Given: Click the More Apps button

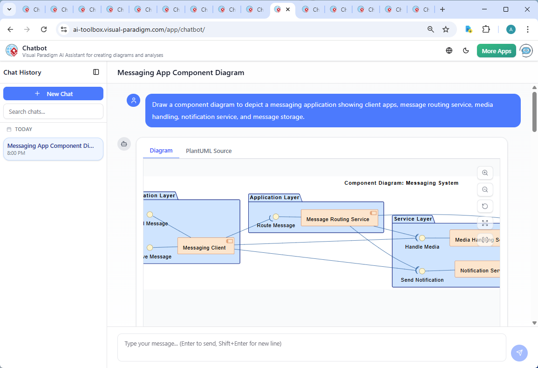Looking at the screenshot, I should click(x=496, y=50).
